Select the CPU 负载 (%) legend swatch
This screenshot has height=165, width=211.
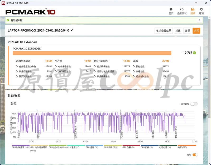(x=150, y=145)
